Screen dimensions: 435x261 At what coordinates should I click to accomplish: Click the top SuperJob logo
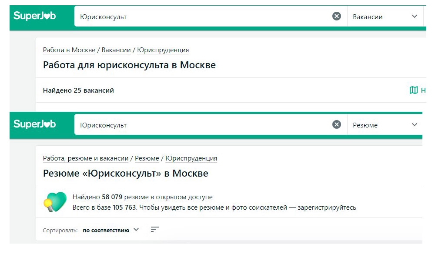click(34, 16)
